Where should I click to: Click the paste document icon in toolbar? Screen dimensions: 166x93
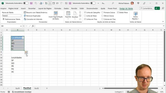coord(46,3)
